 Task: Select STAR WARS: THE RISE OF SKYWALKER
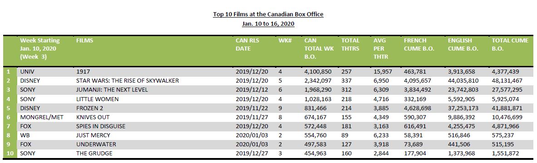coord(128,81)
